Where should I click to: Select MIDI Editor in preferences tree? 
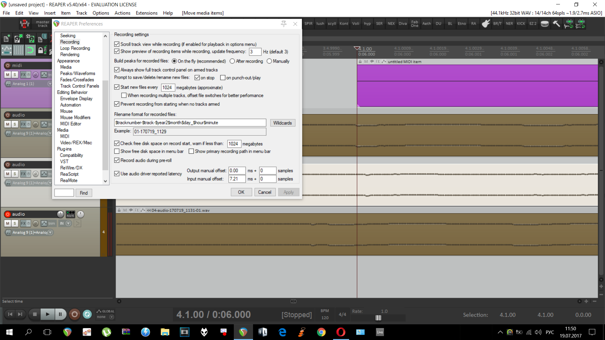point(71,124)
